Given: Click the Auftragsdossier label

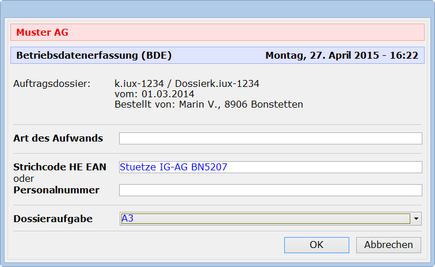Looking at the screenshot, I should [x=52, y=84].
